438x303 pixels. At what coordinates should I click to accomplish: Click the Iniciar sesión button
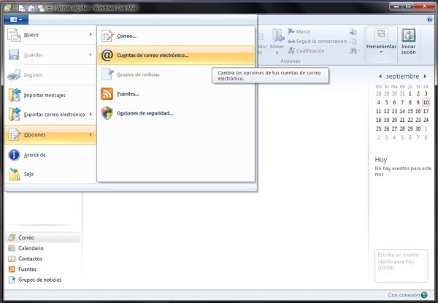coord(408,42)
